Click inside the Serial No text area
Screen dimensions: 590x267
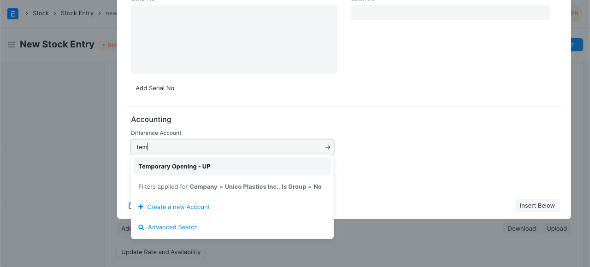234,39
